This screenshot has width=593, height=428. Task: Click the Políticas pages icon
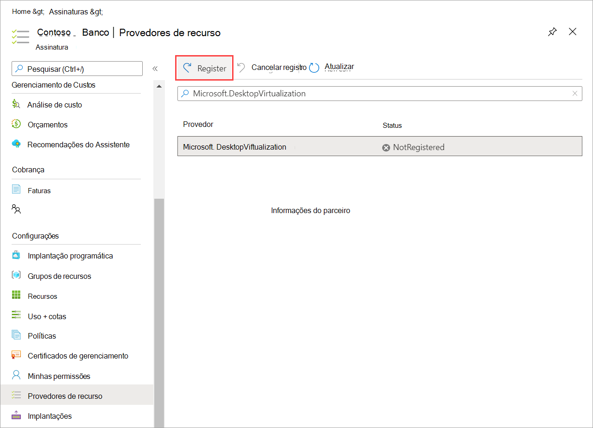16,335
